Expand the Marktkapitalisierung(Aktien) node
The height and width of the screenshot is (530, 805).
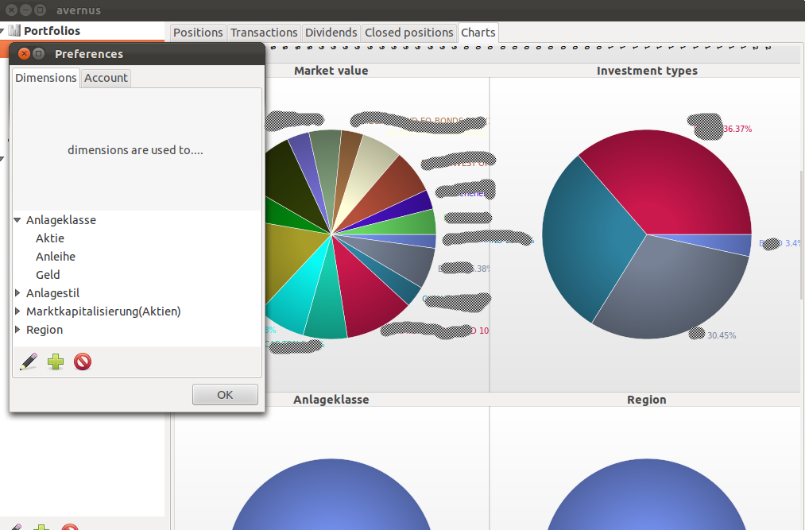pos(17,311)
